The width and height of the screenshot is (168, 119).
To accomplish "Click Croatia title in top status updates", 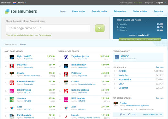I will click(x=123, y=103).
